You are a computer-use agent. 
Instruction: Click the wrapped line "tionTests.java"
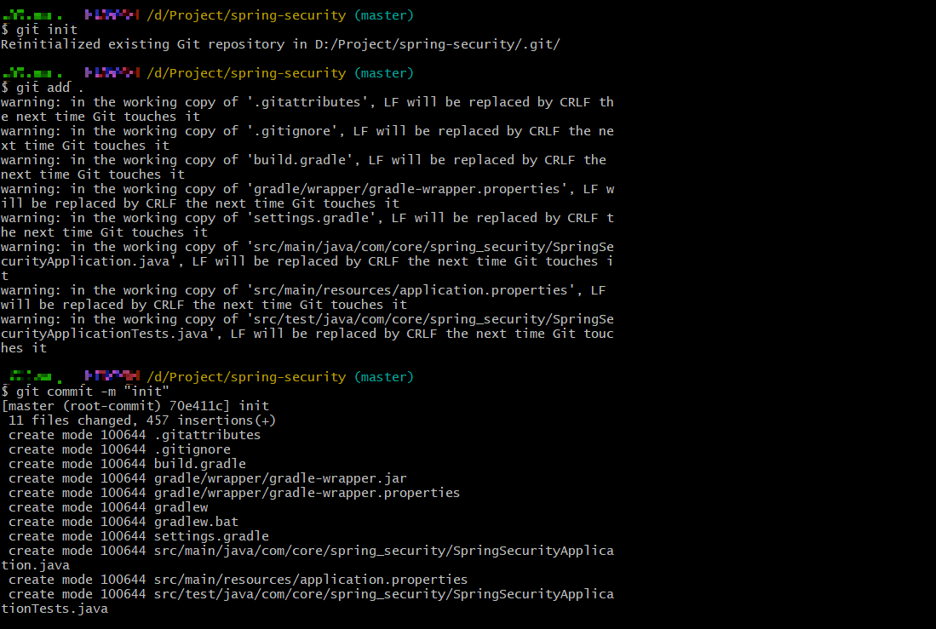click(x=55, y=609)
